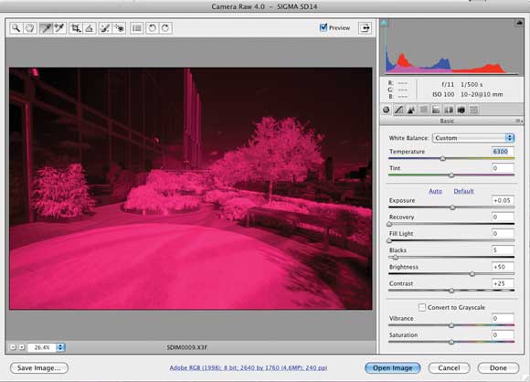Toggle full screen mode arrow icon
This screenshot has width=530, height=382.
coord(365,28)
